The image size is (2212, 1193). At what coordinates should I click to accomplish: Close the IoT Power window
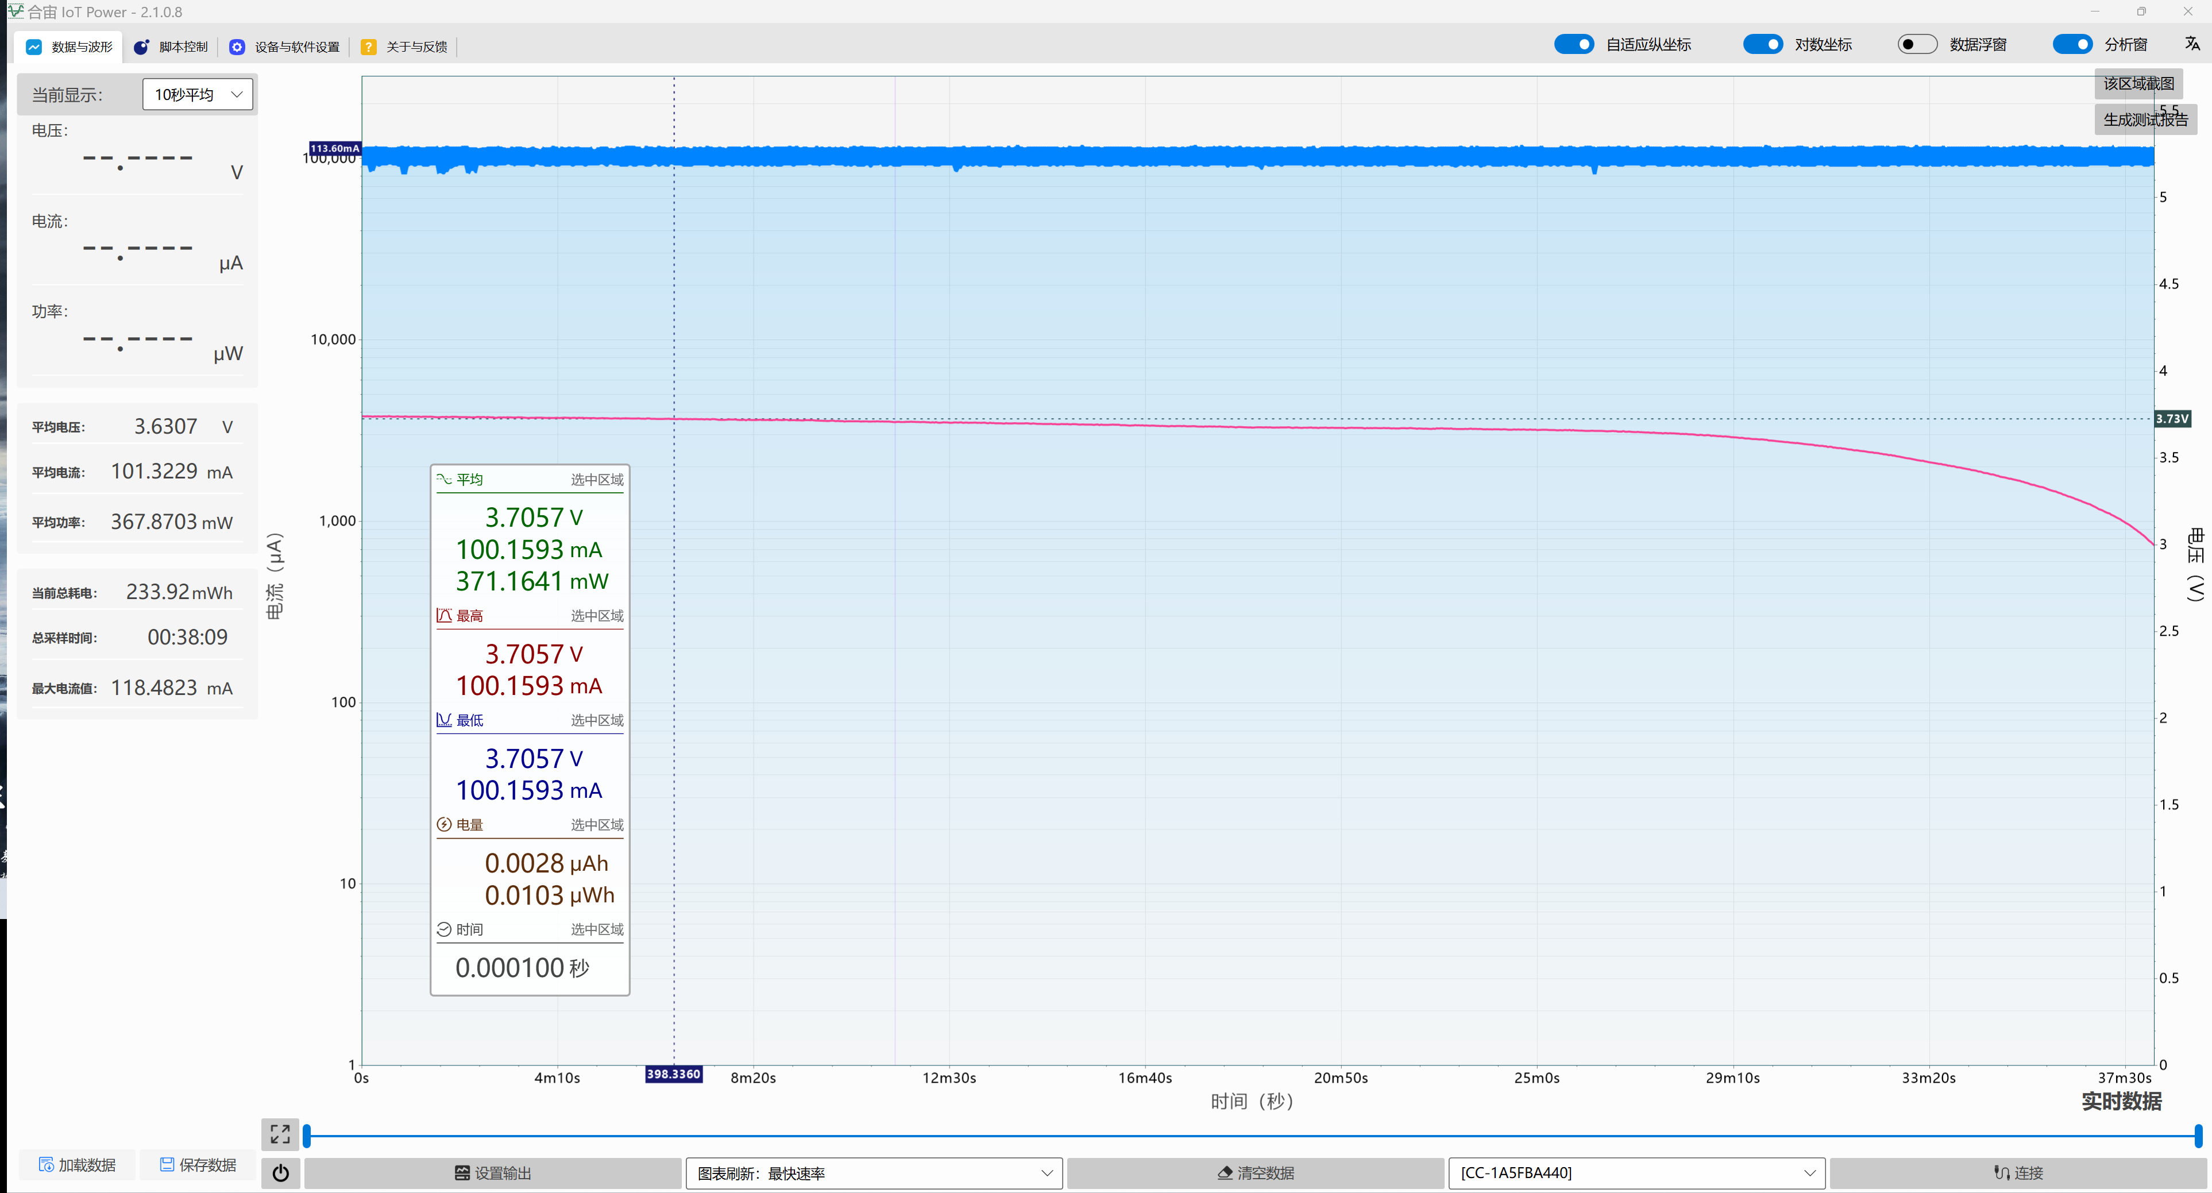pyautogui.click(x=2188, y=11)
